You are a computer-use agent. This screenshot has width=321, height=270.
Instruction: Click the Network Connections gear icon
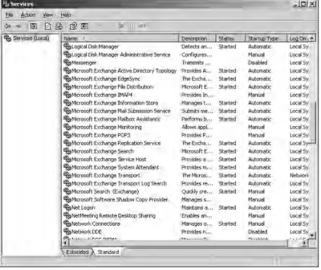tap(67, 224)
